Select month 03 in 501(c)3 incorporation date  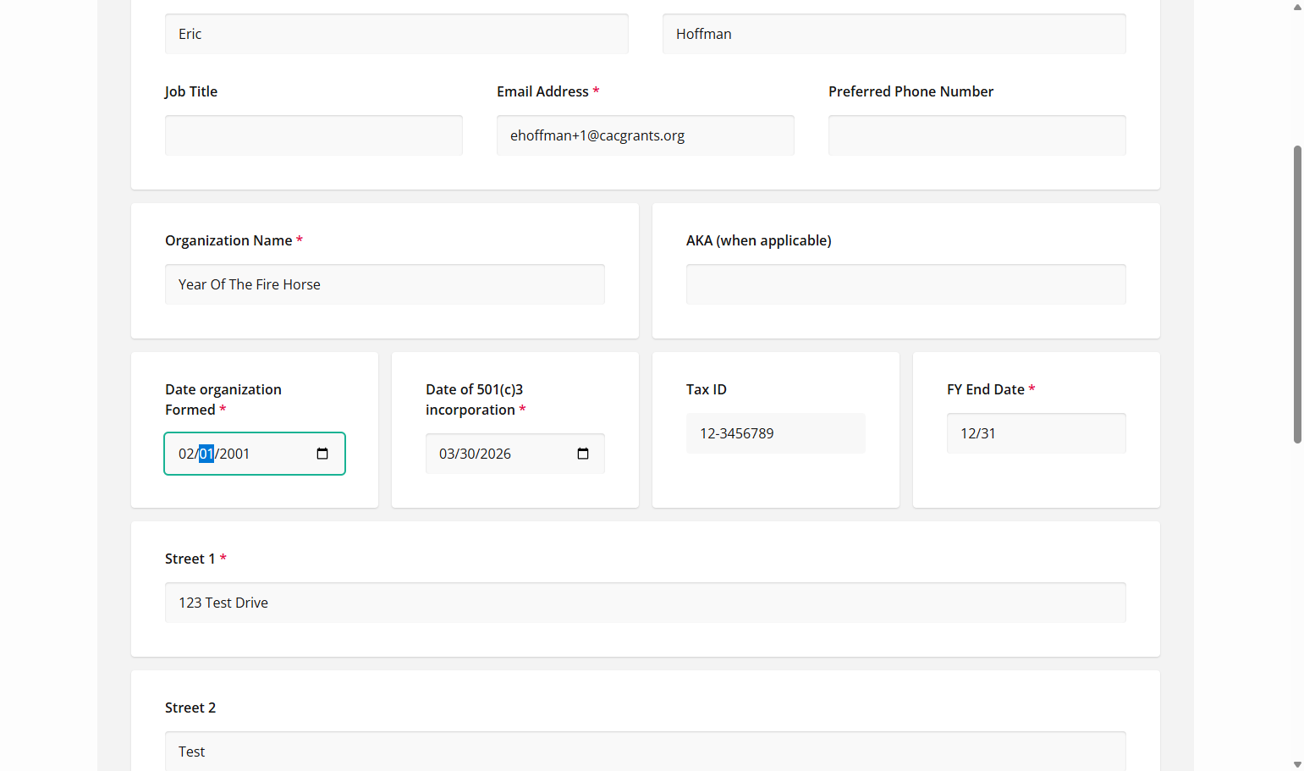pos(447,454)
